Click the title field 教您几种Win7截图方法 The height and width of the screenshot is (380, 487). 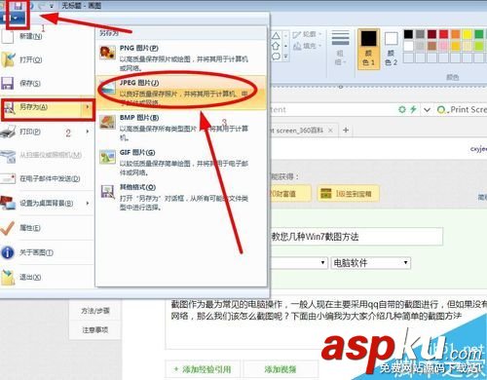pos(356,237)
